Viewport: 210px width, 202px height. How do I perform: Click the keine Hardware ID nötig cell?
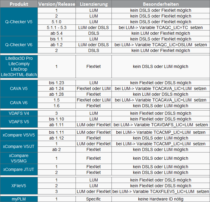click(x=161, y=199)
